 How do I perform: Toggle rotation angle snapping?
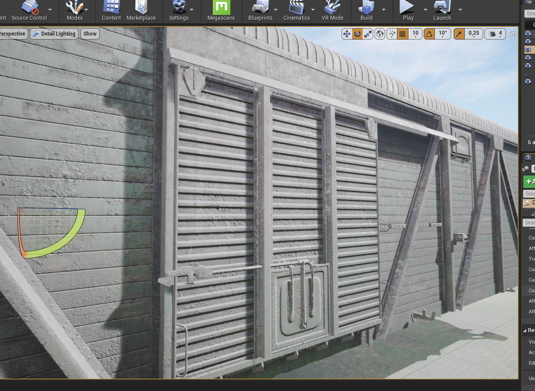point(429,34)
